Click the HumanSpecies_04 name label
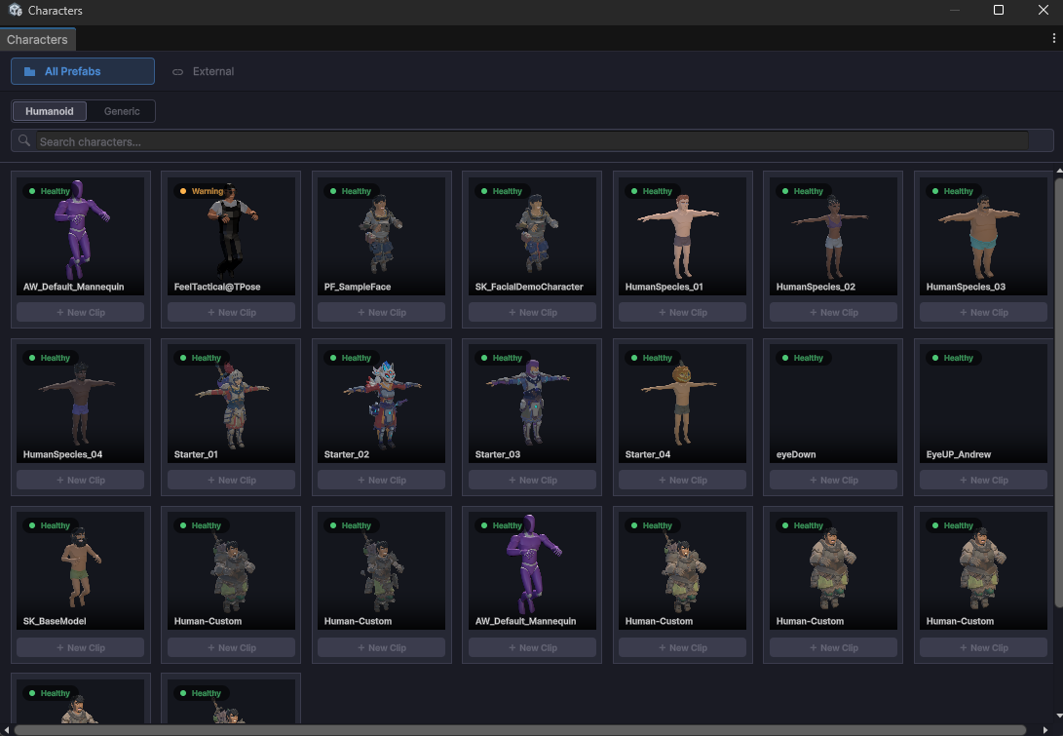This screenshot has height=736, width=1063. tap(62, 454)
